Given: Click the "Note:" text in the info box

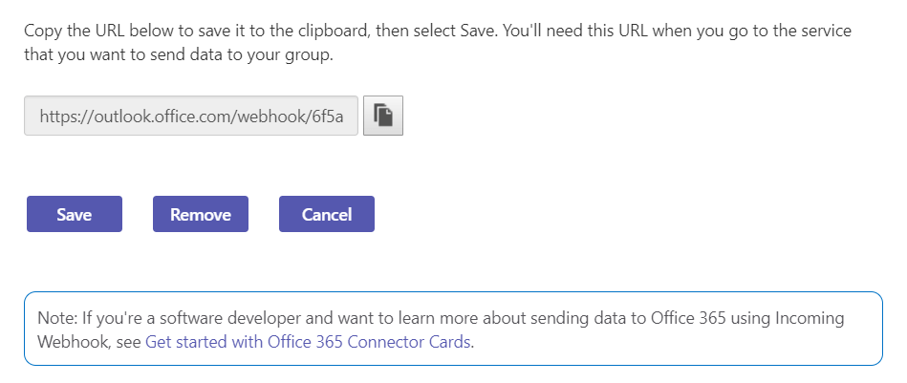Looking at the screenshot, I should tap(56, 317).
